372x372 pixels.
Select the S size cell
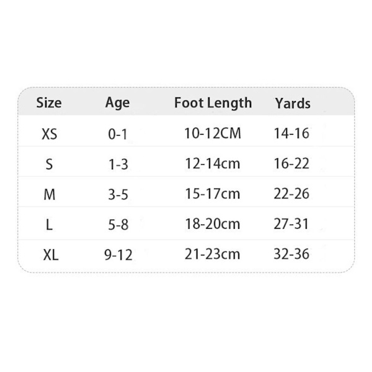(x=49, y=164)
